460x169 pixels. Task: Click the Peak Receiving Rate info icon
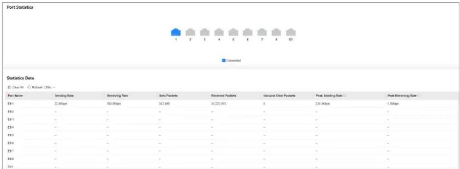(x=419, y=96)
